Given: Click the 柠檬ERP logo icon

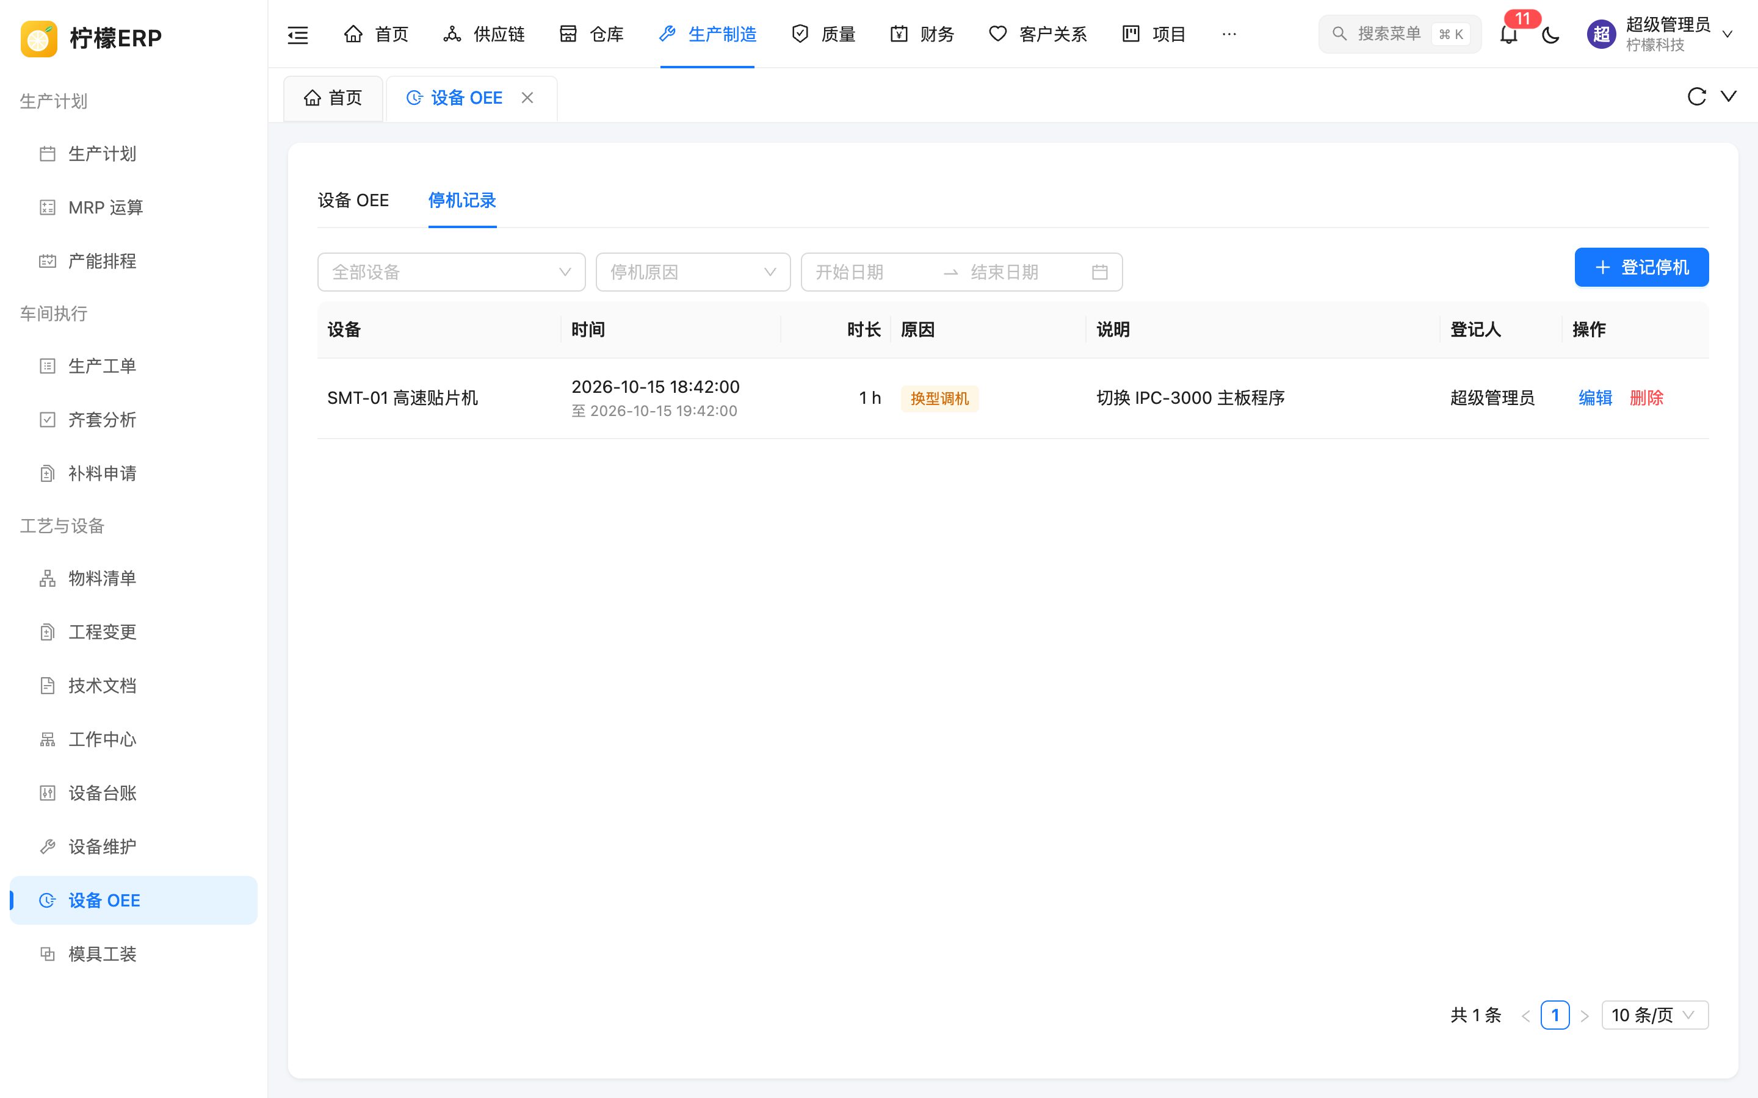Looking at the screenshot, I should tap(38, 38).
